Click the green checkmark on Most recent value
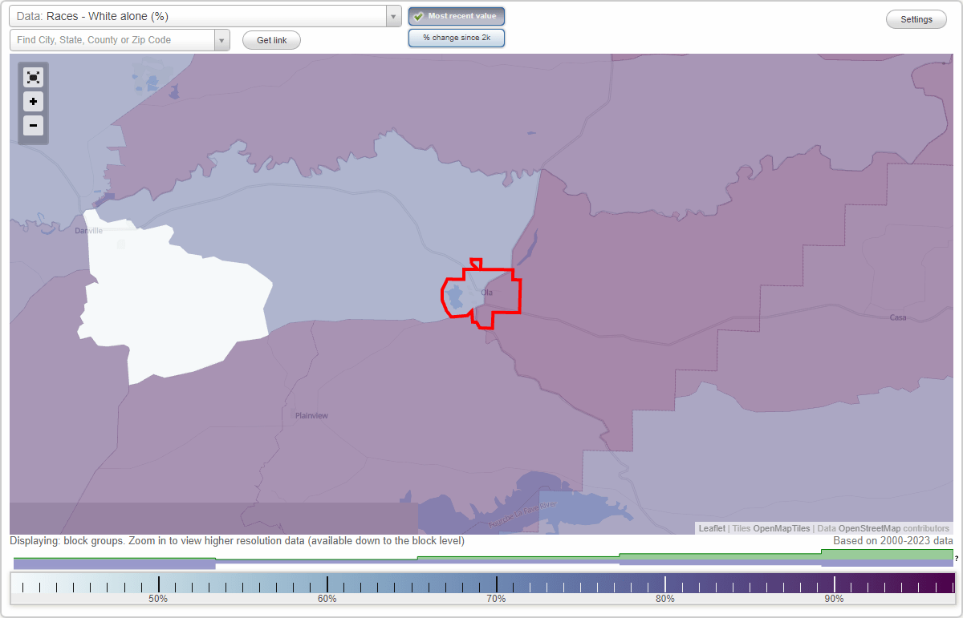The width and height of the screenshot is (963, 618). click(418, 16)
